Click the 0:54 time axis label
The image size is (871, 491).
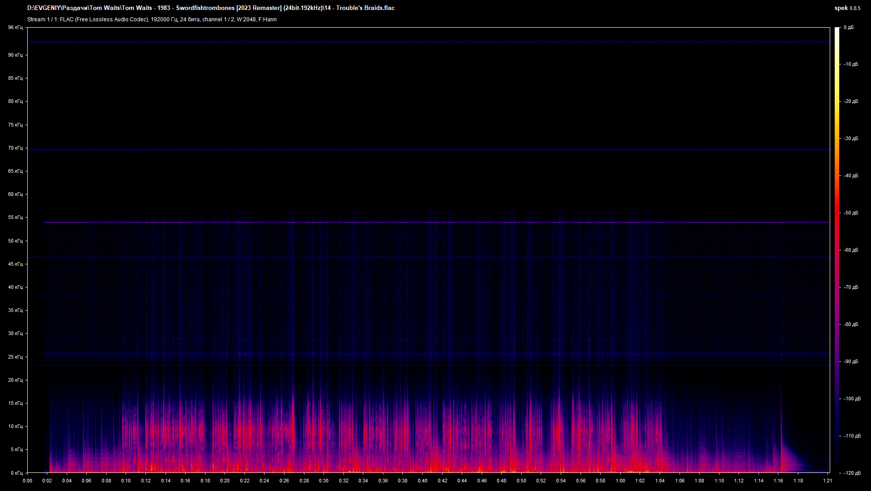click(561, 481)
